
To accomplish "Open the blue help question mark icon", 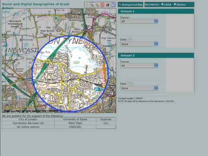I will click(x=113, y=5).
